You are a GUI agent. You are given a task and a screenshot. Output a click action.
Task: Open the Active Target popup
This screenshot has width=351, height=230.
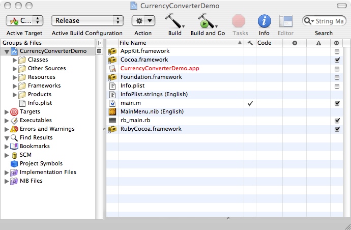(x=24, y=21)
